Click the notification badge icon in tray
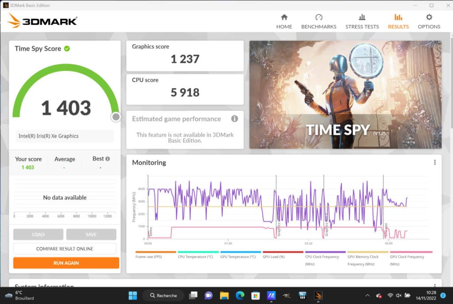Screen dimensions: 453x304 (443, 295)
